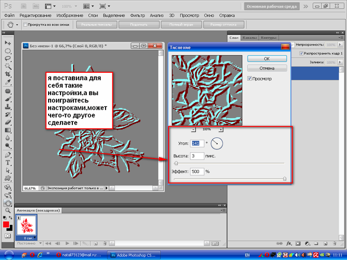Click OK in Тиснение dialog
Viewport: 347px width, 260px height.
[267, 58]
